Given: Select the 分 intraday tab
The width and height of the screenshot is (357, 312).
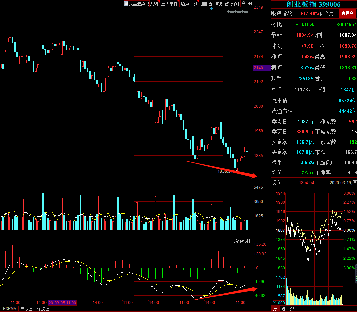Looking at the screenshot, I should 275,309.
